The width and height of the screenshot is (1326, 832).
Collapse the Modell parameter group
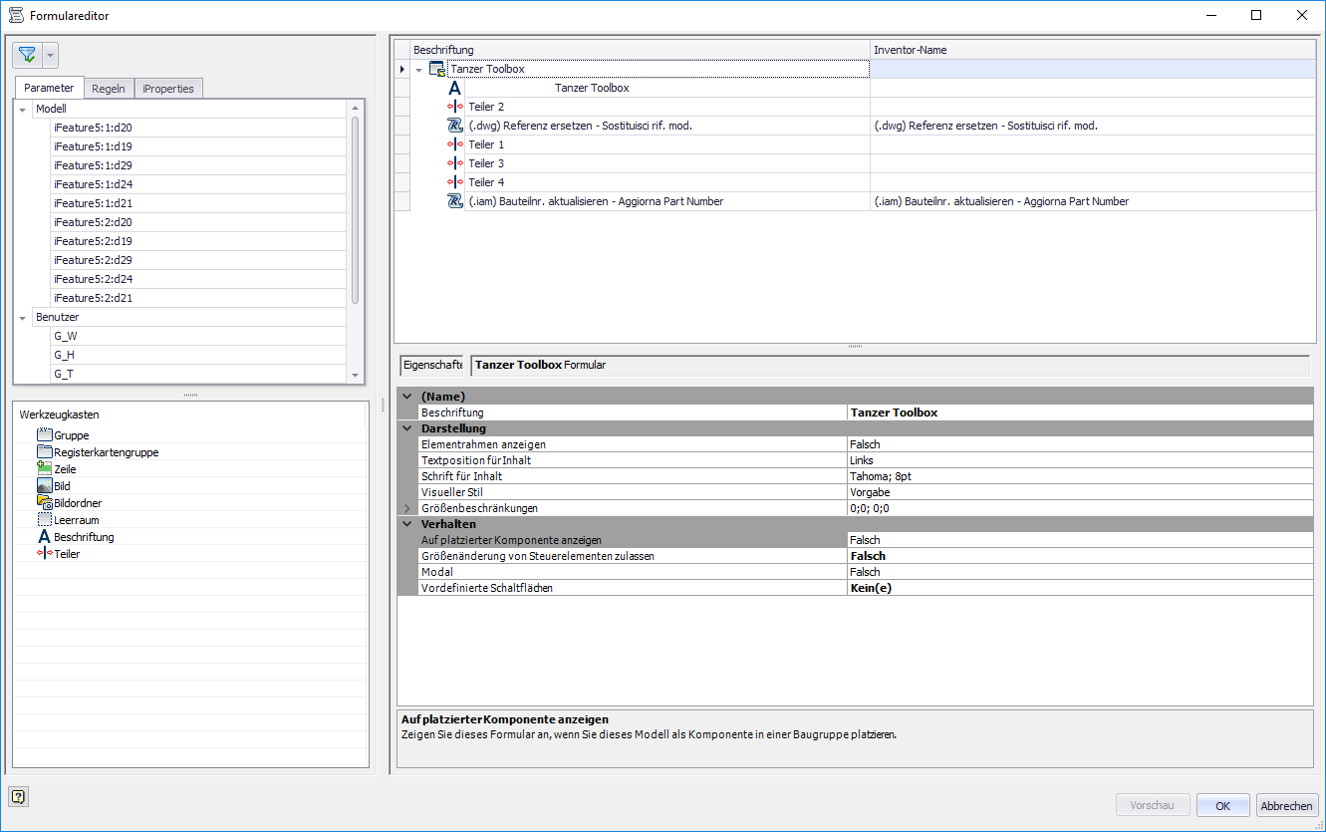(x=22, y=108)
